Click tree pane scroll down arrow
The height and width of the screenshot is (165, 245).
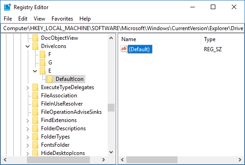(111, 152)
